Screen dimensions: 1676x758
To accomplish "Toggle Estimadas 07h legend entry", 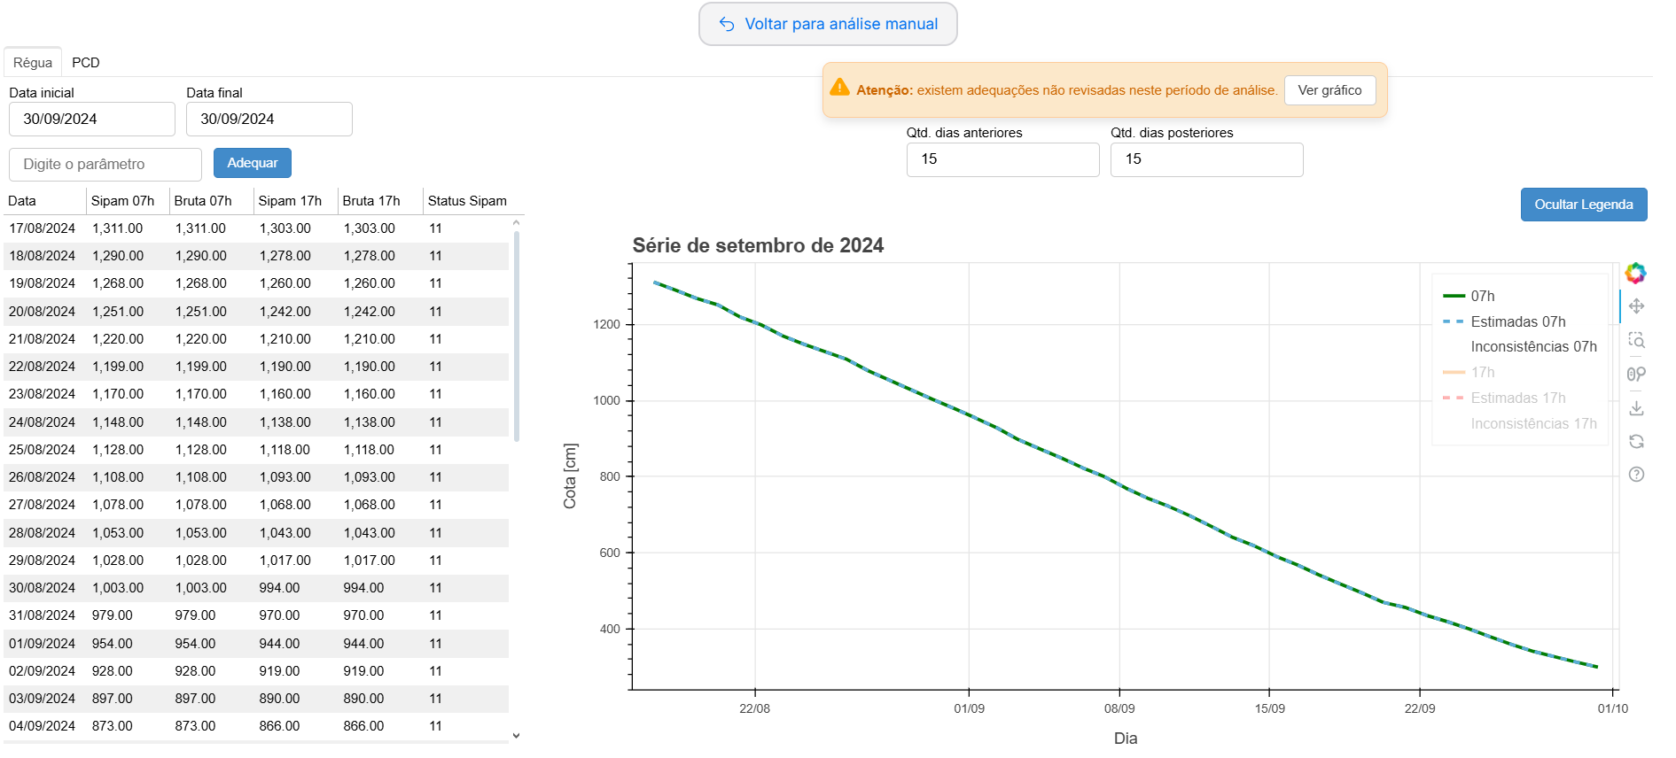I will (1517, 321).
